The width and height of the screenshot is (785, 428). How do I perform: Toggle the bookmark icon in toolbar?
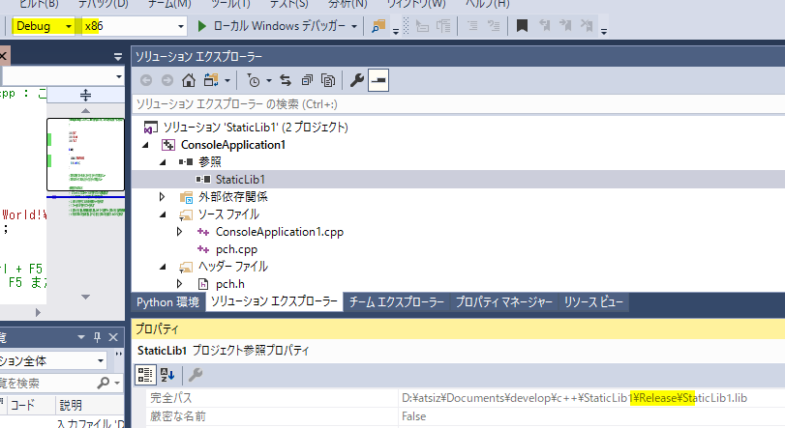tap(522, 26)
